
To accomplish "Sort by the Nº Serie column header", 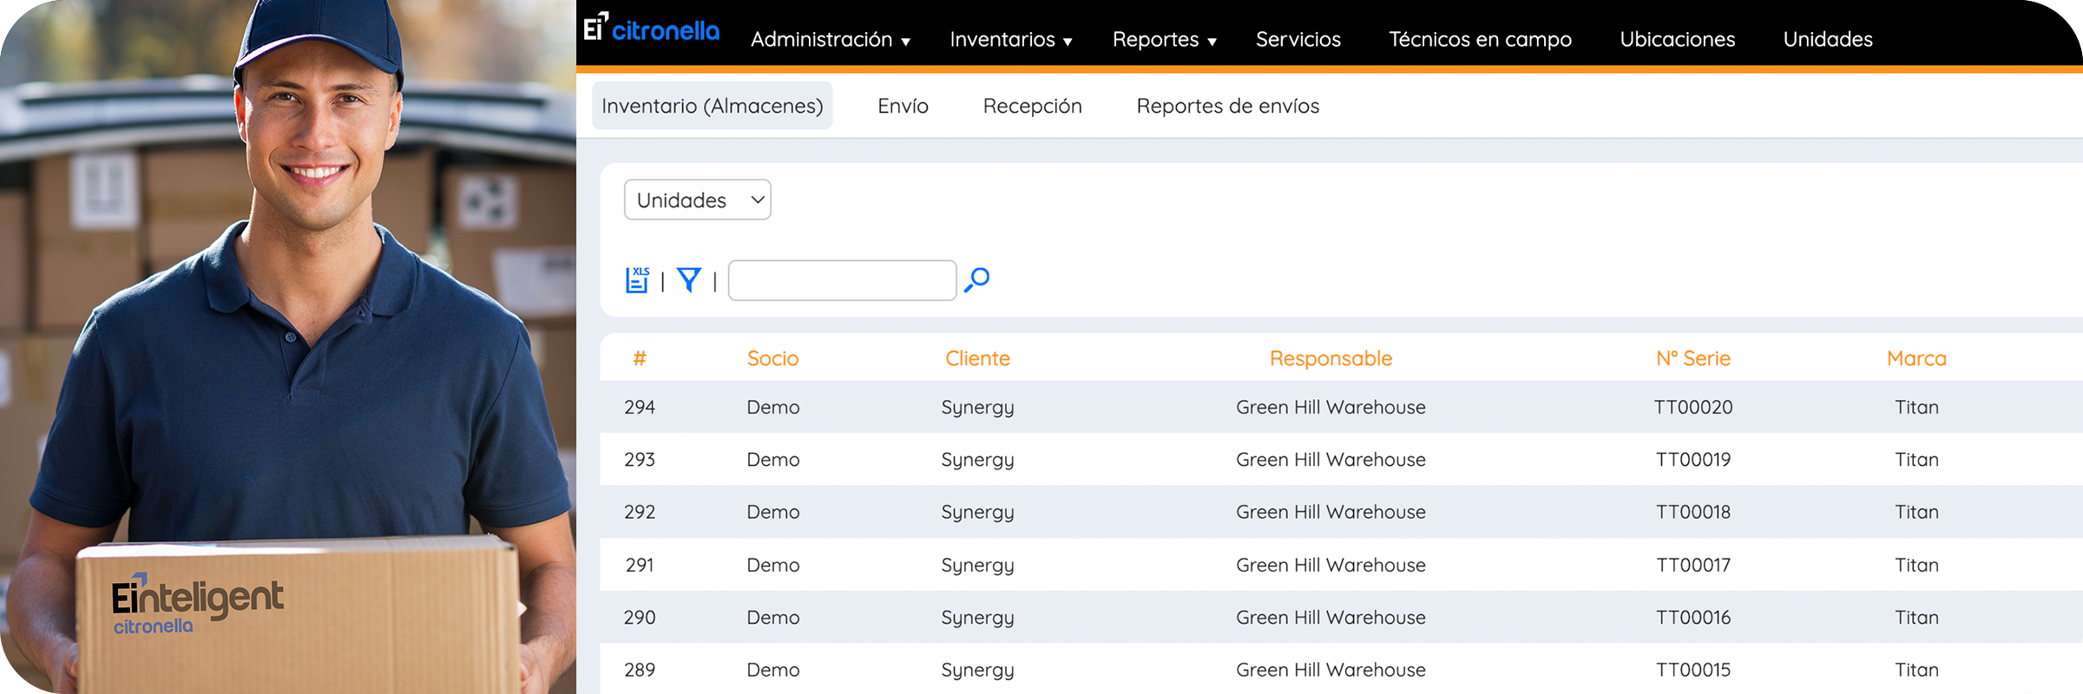I will coord(1692,358).
